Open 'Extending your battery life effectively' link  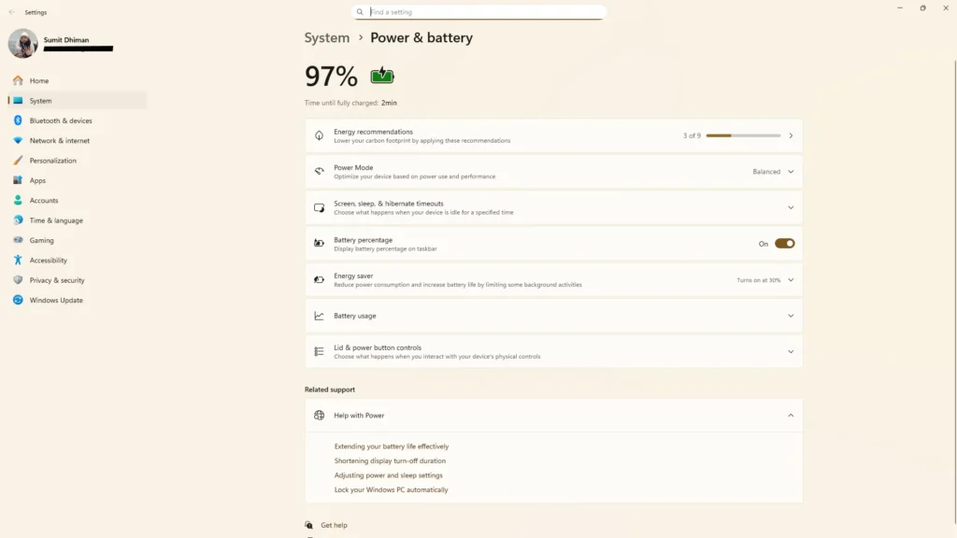(392, 446)
